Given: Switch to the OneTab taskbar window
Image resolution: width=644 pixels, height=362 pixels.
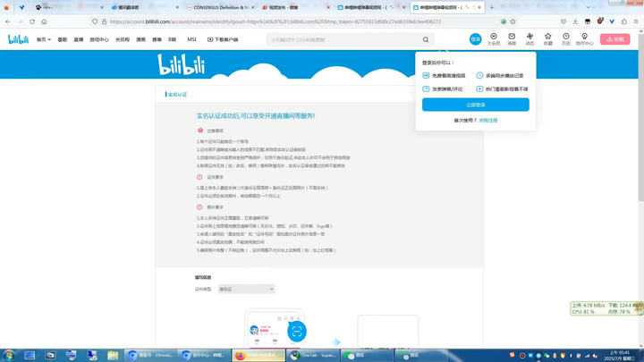Looking at the screenshot, I should tap(313, 355).
